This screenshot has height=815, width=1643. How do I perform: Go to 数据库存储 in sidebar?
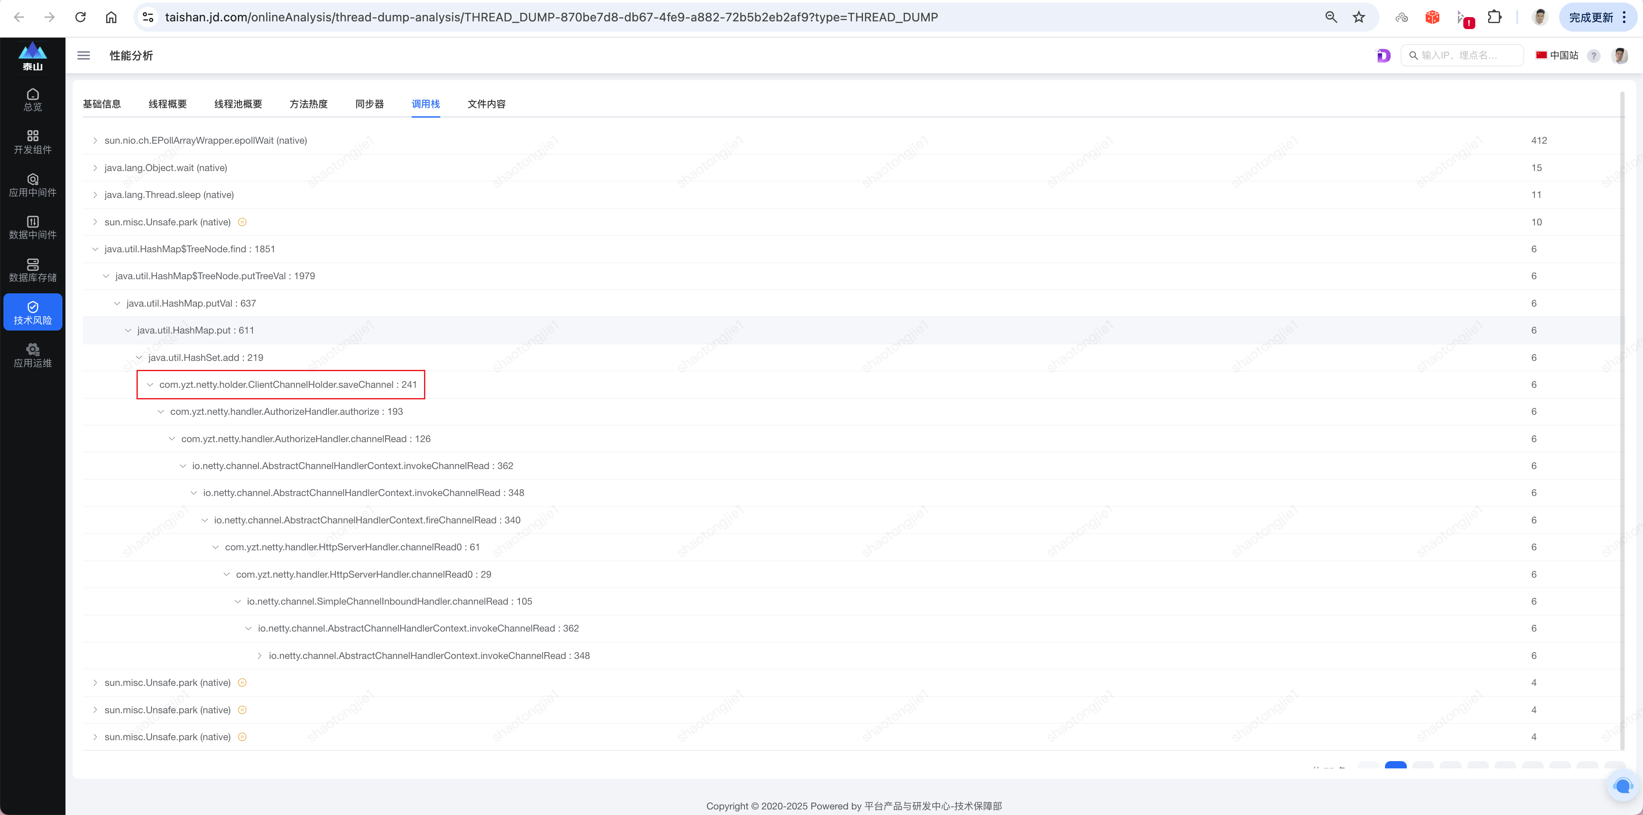tap(33, 270)
